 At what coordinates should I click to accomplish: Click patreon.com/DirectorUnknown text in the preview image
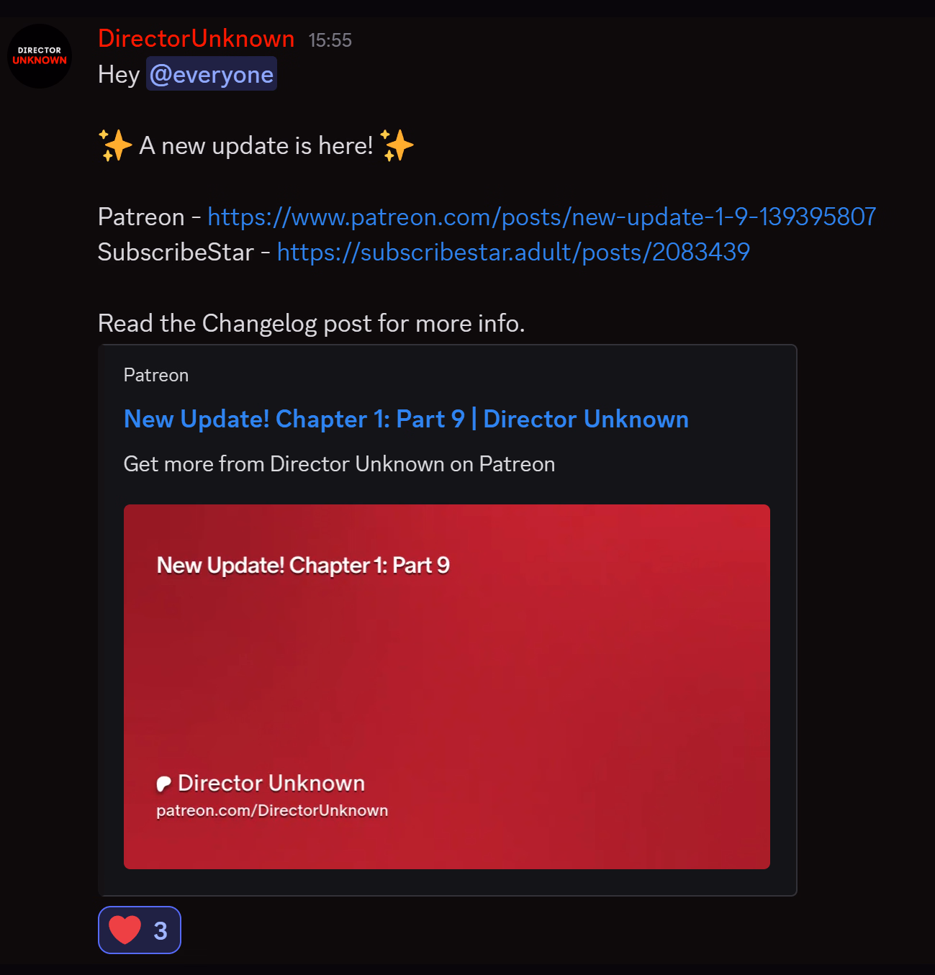pos(272,810)
